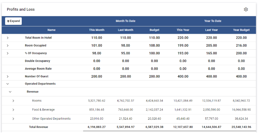Select the Year Budget column header
This screenshot has width=258, height=134.
[x=241, y=30]
